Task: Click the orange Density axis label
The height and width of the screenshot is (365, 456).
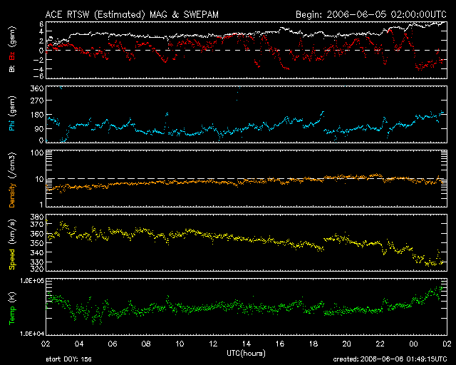Action: [x=11, y=195]
